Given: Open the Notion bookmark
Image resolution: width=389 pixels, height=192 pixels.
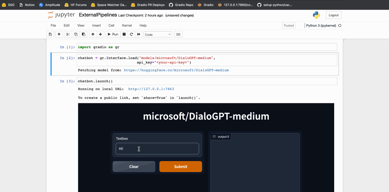Looking at the screenshot, I should (x=27, y=5).
